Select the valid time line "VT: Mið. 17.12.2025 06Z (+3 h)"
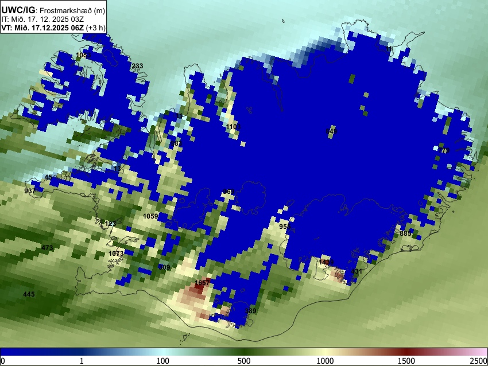 click(x=53, y=28)
